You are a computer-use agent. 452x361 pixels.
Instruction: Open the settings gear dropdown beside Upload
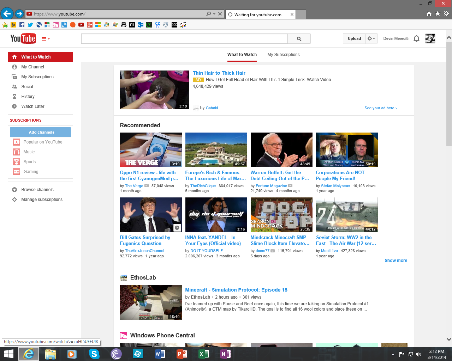(371, 38)
